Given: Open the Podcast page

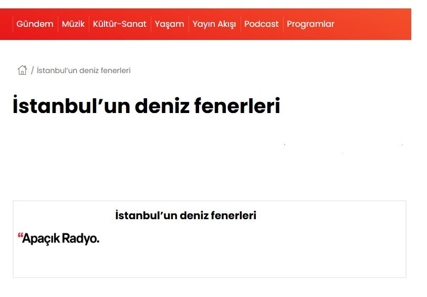Looking at the screenshot, I should point(262,24).
